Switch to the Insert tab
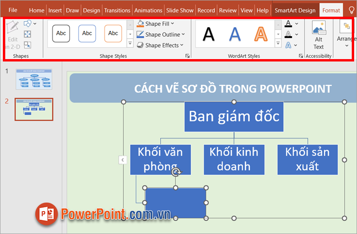 click(55, 10)
